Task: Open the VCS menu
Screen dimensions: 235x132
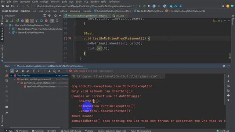Action: click(x=86, y=1)
